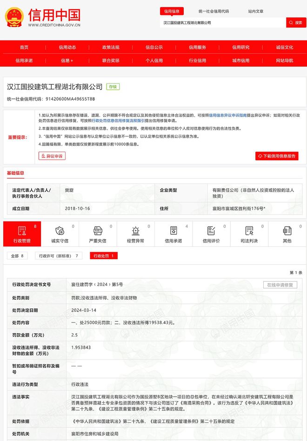Click penalty authority 襄阳市住房和城乡建设局
The height and width of the screenshot is (441, 307).
pos(95,434)
